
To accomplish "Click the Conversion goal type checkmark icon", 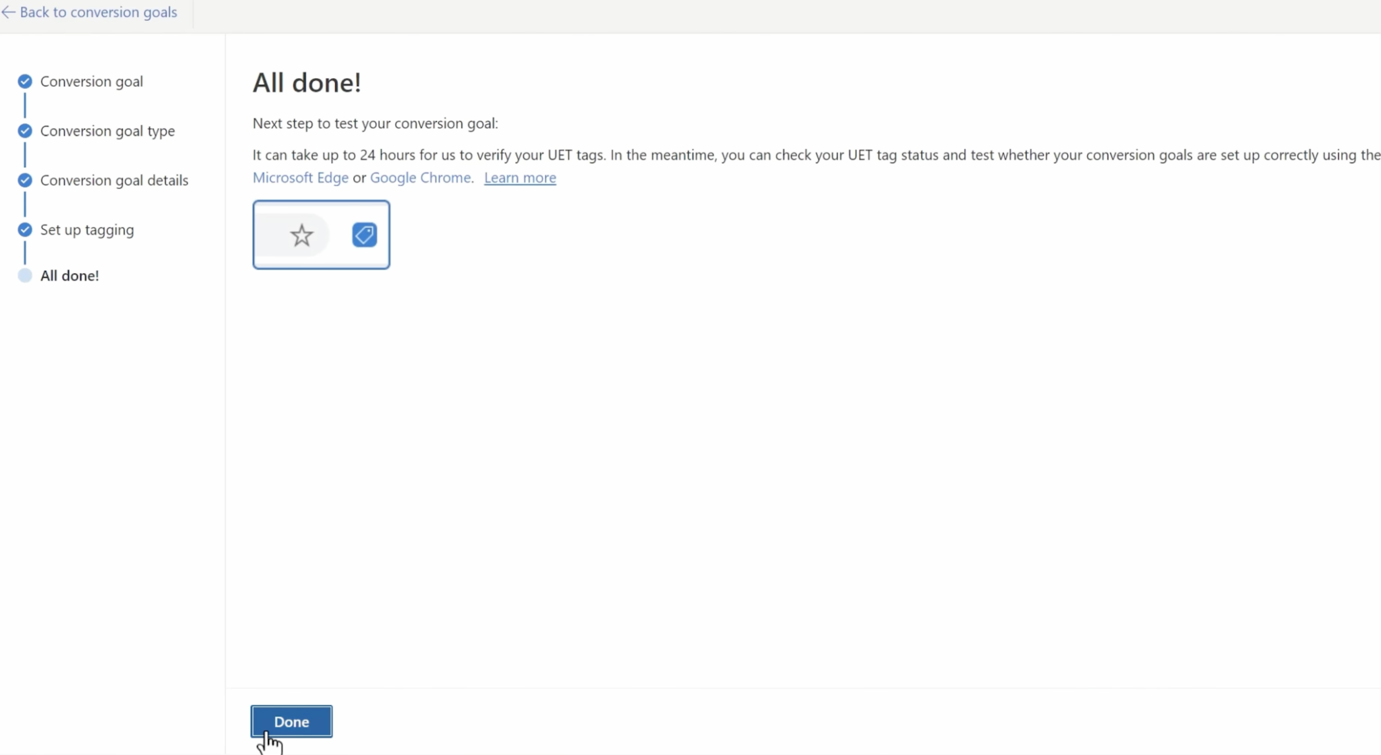I will tap(25, 131).
